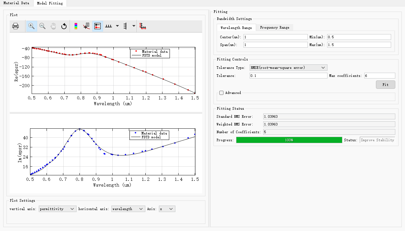The width and height of the screenshot is (405, 231).
Task: Open the horizontal axis wavelength dropdown
Action: click(128, 209)
